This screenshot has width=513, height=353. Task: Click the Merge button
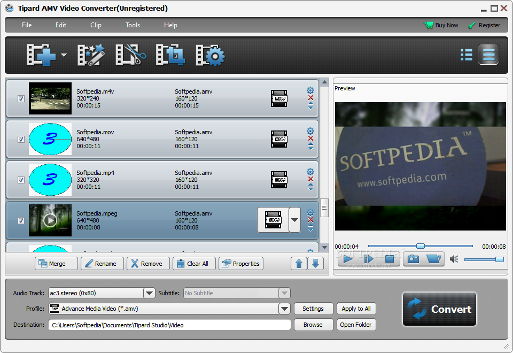(x=56, y=264)
